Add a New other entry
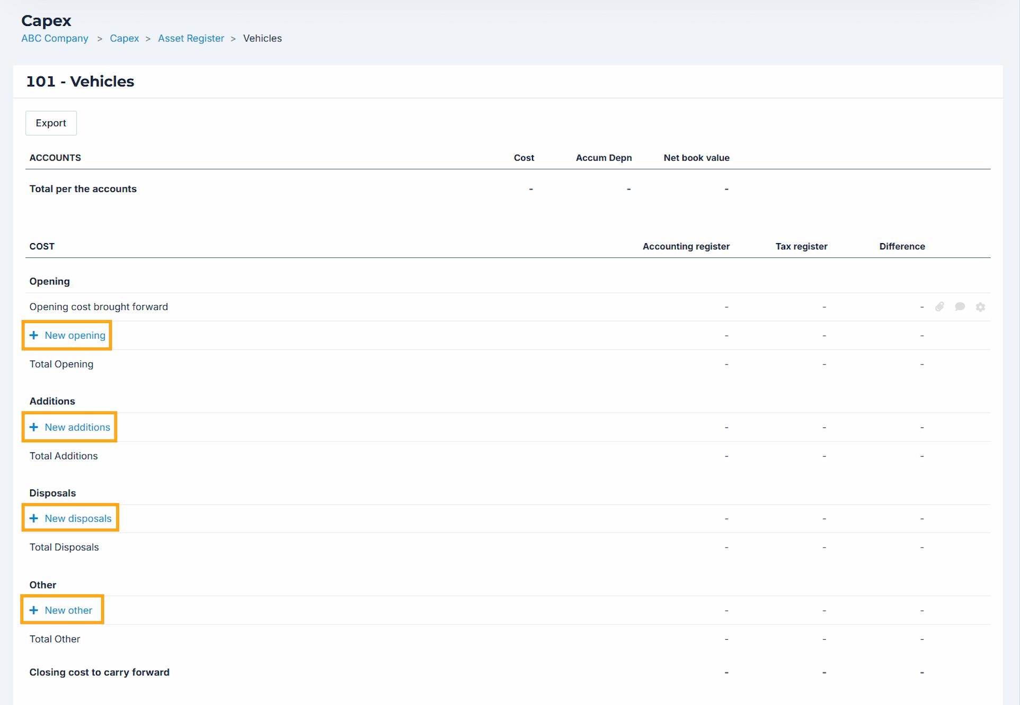The image size is (1020, 705). pos(68,610)
